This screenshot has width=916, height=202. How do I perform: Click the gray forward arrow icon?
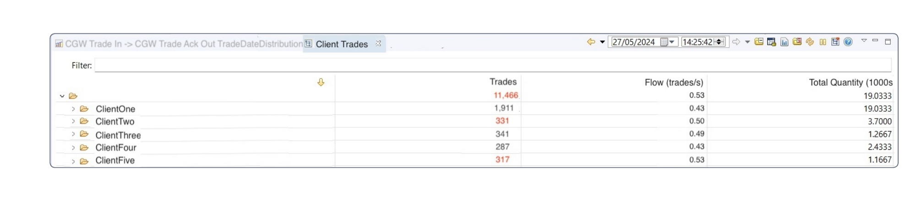(736, 42)
